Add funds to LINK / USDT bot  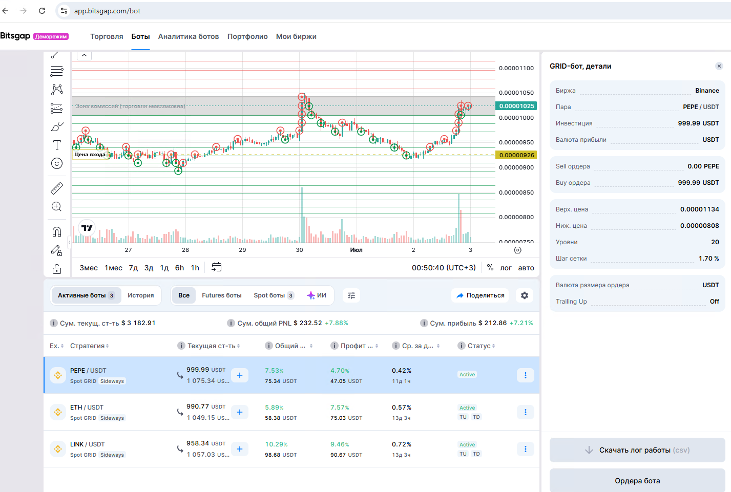point(240,449)
